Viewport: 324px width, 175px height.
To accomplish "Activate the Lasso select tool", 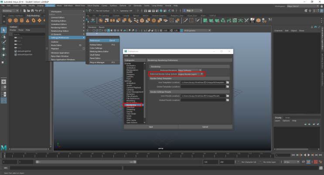I will click(x=4, y=37).
